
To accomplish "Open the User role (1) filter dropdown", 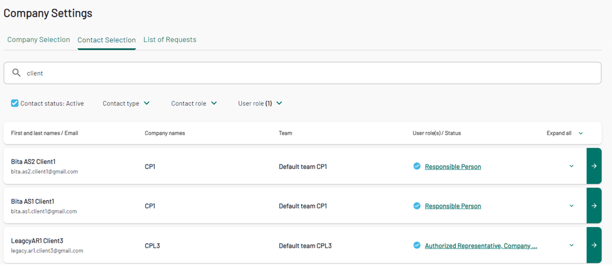I will click(260, 104).
